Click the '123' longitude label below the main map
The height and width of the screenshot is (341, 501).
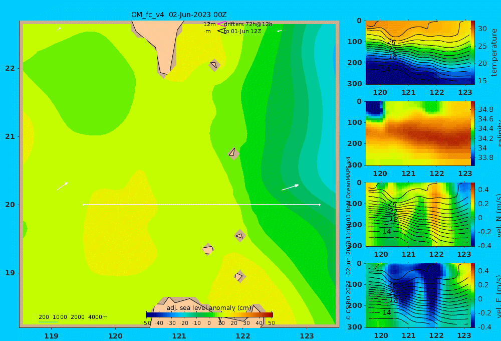[x=307, y=336]
